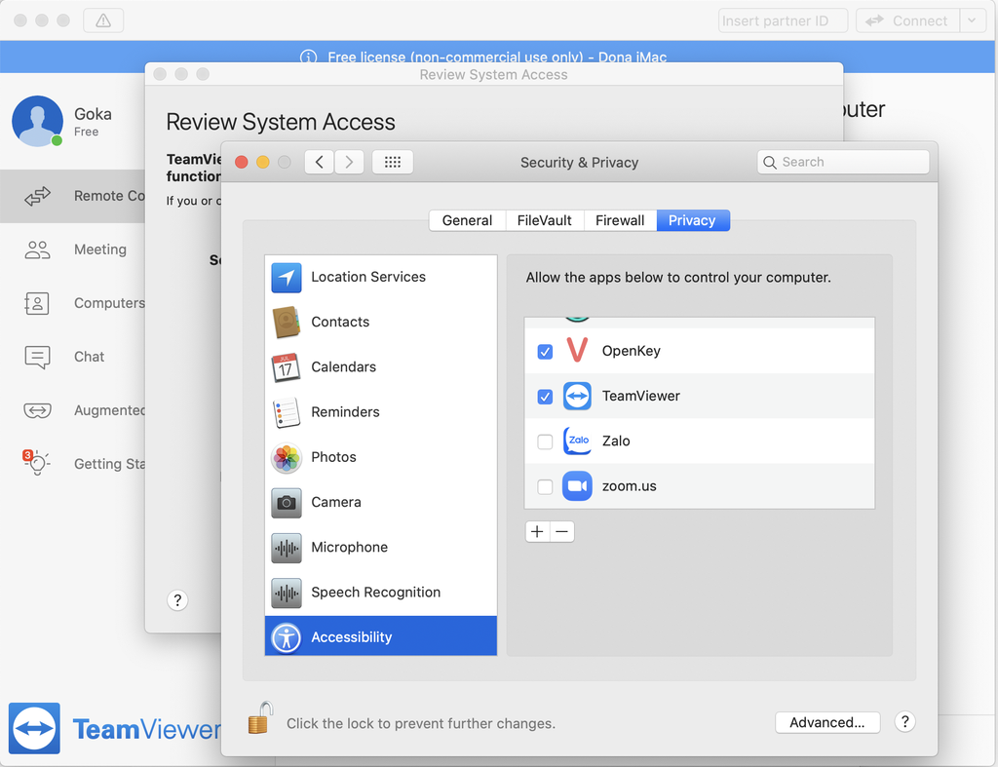
Task: Click the Advanced... button
Action: coord(827,722)
